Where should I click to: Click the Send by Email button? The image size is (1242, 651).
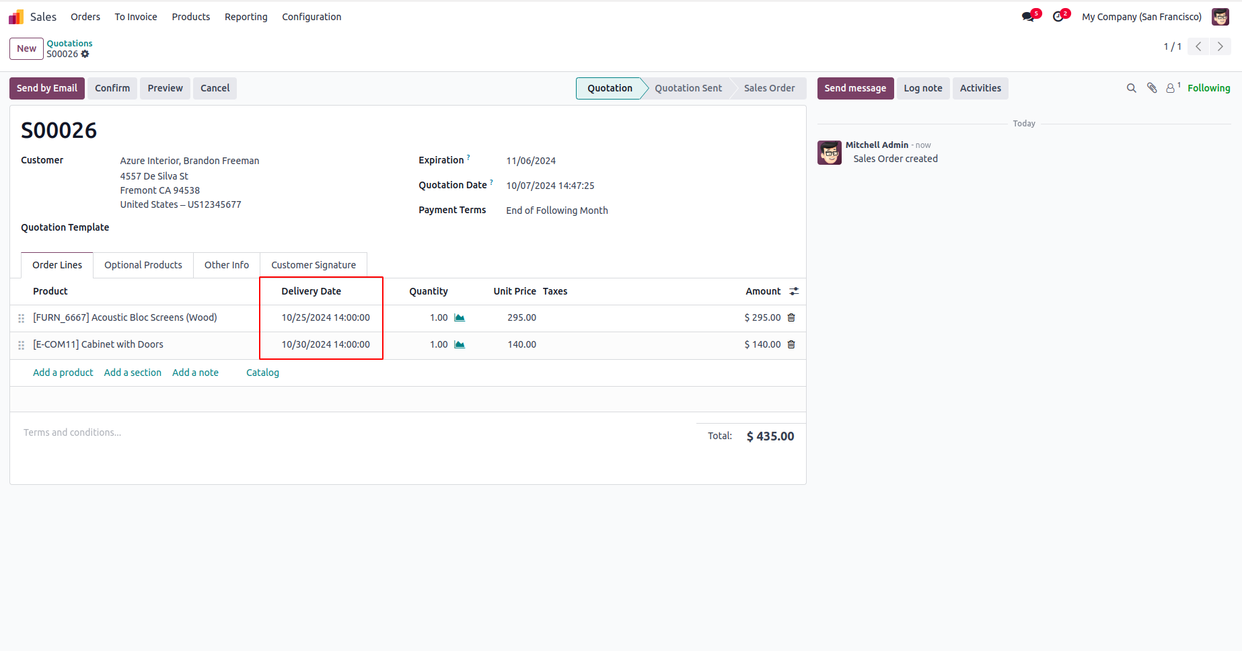click(47, 88)
